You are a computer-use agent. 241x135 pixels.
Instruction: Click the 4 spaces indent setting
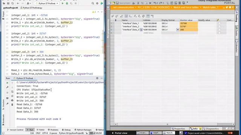pos(53,133)
